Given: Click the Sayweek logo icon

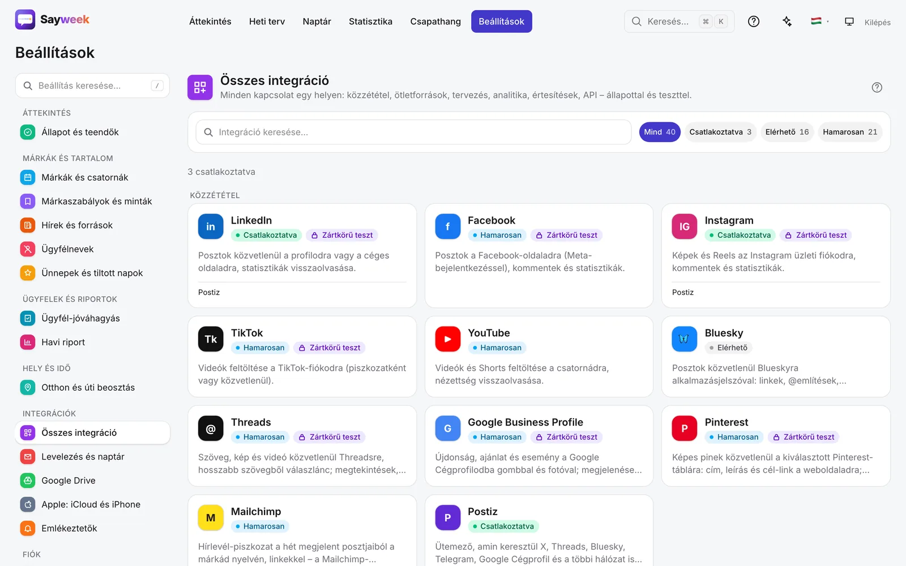Looking at the screenshot, I should coord(25,20).
